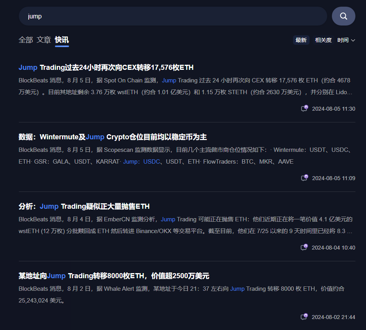Screen dimensions: 366x330
Task: Click the chevron arrow next to 时间
Action: pos(353,40)
